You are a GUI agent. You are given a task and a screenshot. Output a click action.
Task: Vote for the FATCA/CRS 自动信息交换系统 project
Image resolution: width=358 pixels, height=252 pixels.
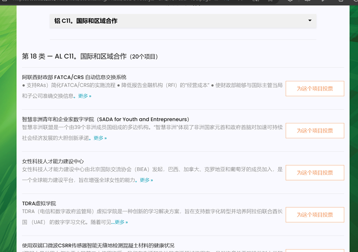pyautogui.click(x=315, y=89)
